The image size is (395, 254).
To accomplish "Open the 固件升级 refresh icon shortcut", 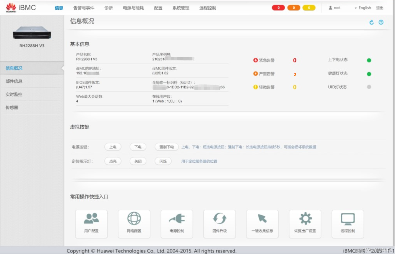I will coord(220,224).
